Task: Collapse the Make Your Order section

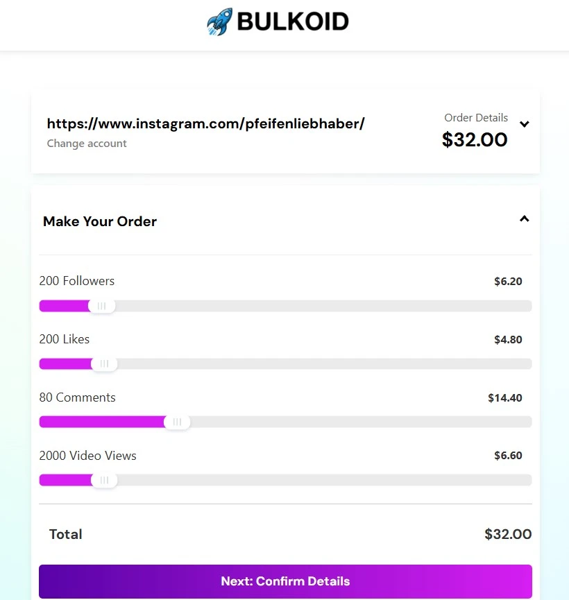Action: click(x=525, y=218)
